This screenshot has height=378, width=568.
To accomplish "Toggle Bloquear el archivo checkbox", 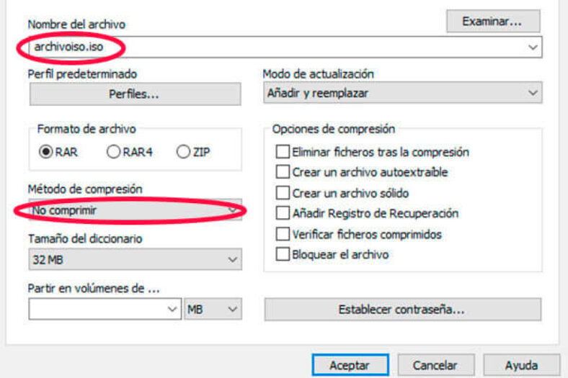I will coord(283,254).
